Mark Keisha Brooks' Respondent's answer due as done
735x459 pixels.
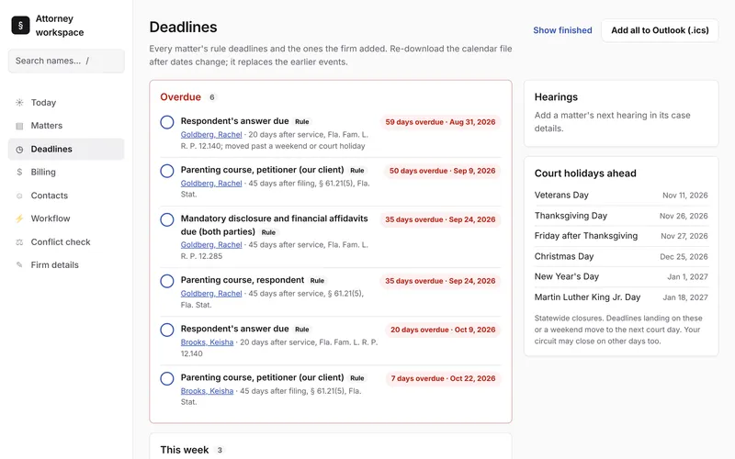pyautogui.click(x=167, y=330)
